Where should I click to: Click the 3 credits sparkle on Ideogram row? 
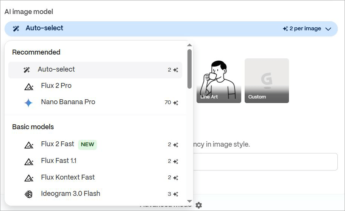[x=175, y=194]
